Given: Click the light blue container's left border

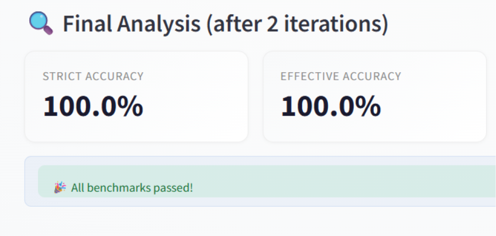Looking at the screenshot, I should coord(25,181).
